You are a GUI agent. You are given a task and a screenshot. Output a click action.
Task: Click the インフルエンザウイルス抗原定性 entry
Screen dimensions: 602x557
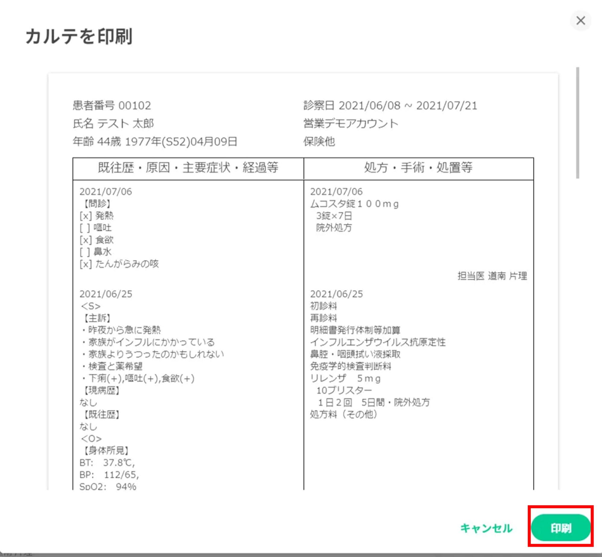click(378, 342)
